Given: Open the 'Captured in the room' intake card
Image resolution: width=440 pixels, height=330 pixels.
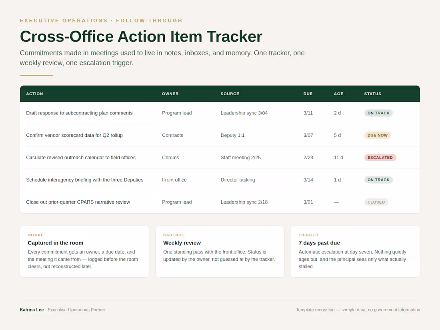Looking at the screenshot, I should [84, 252].
